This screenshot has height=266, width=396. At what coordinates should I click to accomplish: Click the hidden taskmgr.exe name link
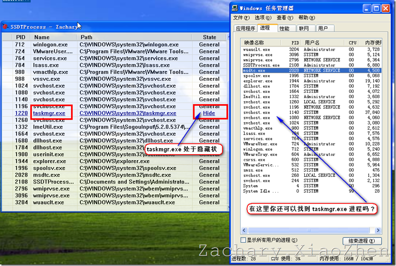click(49, 113)
